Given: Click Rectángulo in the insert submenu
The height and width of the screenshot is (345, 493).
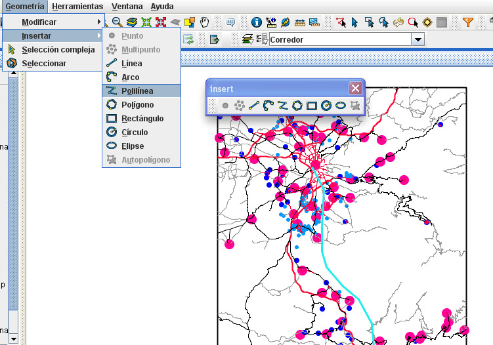Looking at the screenshot, I should [142, 119].
